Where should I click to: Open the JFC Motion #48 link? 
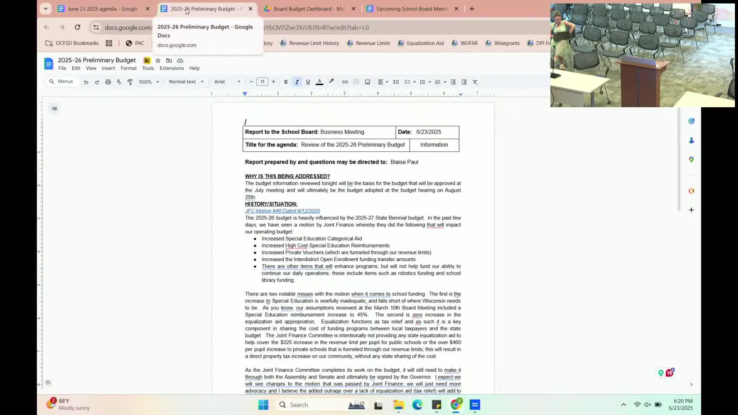pyautogui.click(x=283, y=211)
